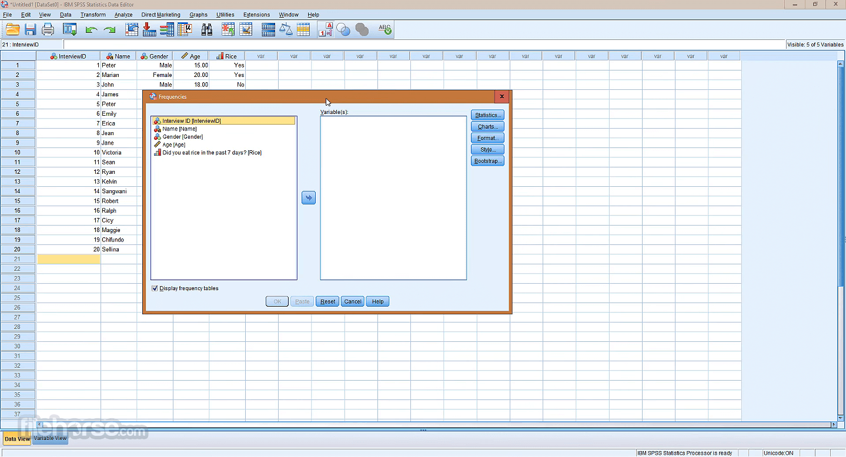Select Gender [Gender] in the variable list
This screenshot has height=457, width=846.
pyautogui.click(x=223, y=137)
